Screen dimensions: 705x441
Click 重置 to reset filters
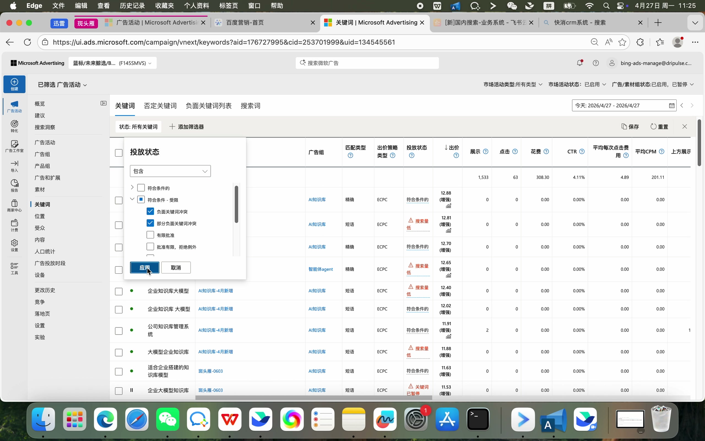point(660,127)
